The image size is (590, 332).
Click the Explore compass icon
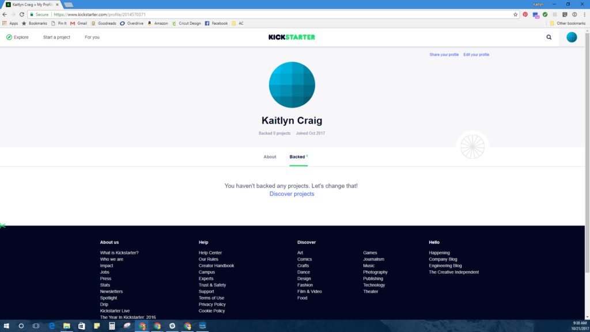click(9, 37)
